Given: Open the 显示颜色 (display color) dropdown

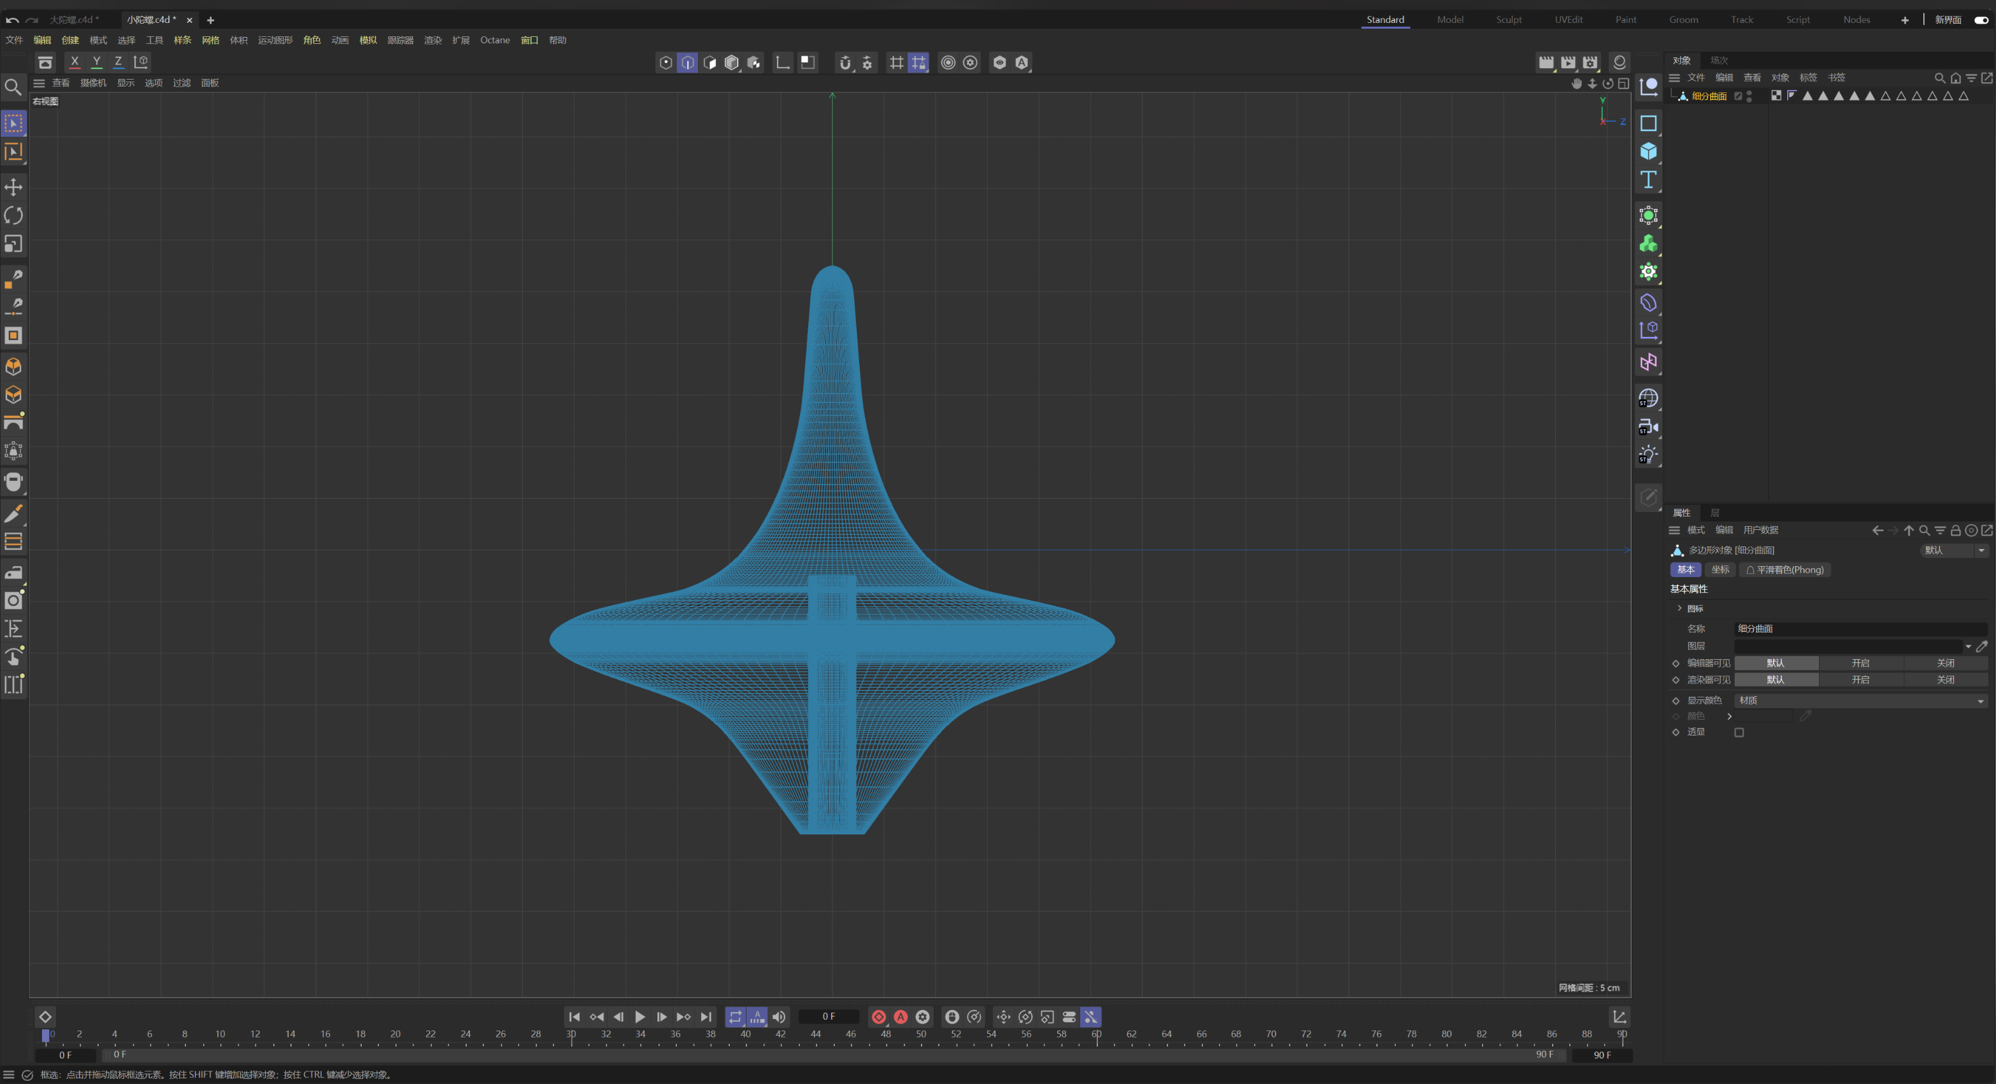Looking at the screenshot, I should [x=1860, y=701].
